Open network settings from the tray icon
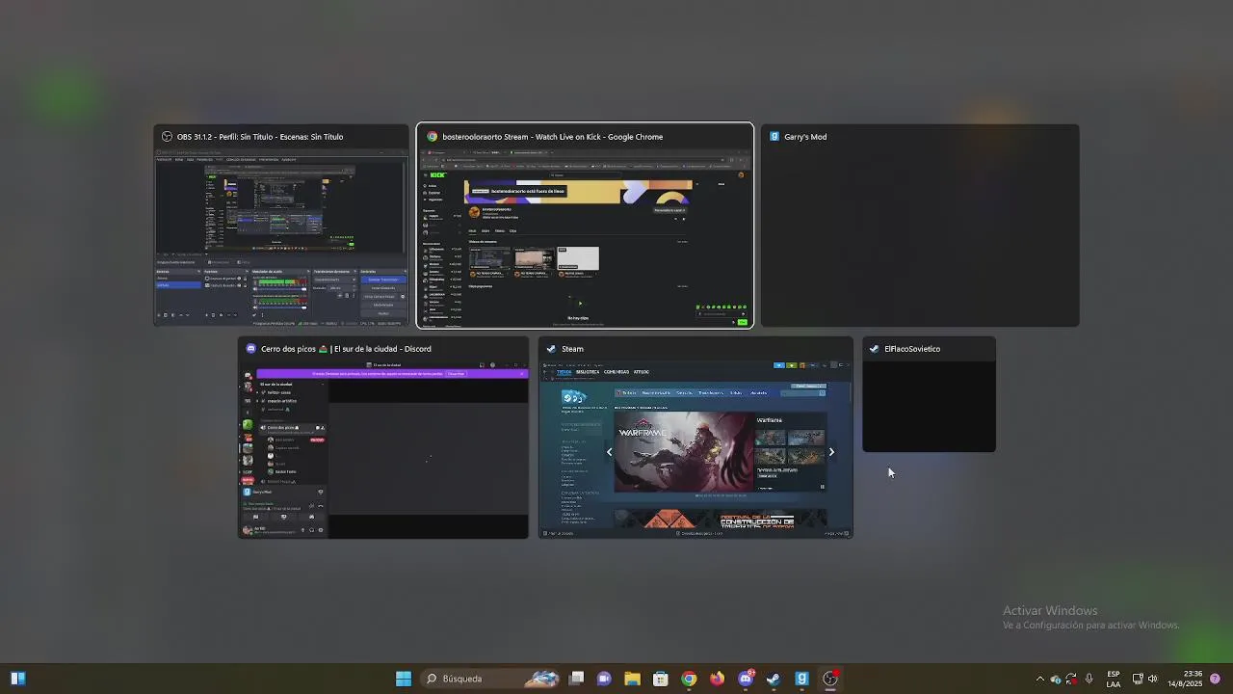1233x694 pixels. (1138, 679)
